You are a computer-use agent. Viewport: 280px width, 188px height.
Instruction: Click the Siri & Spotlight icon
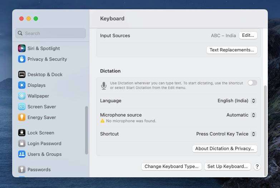22,48
